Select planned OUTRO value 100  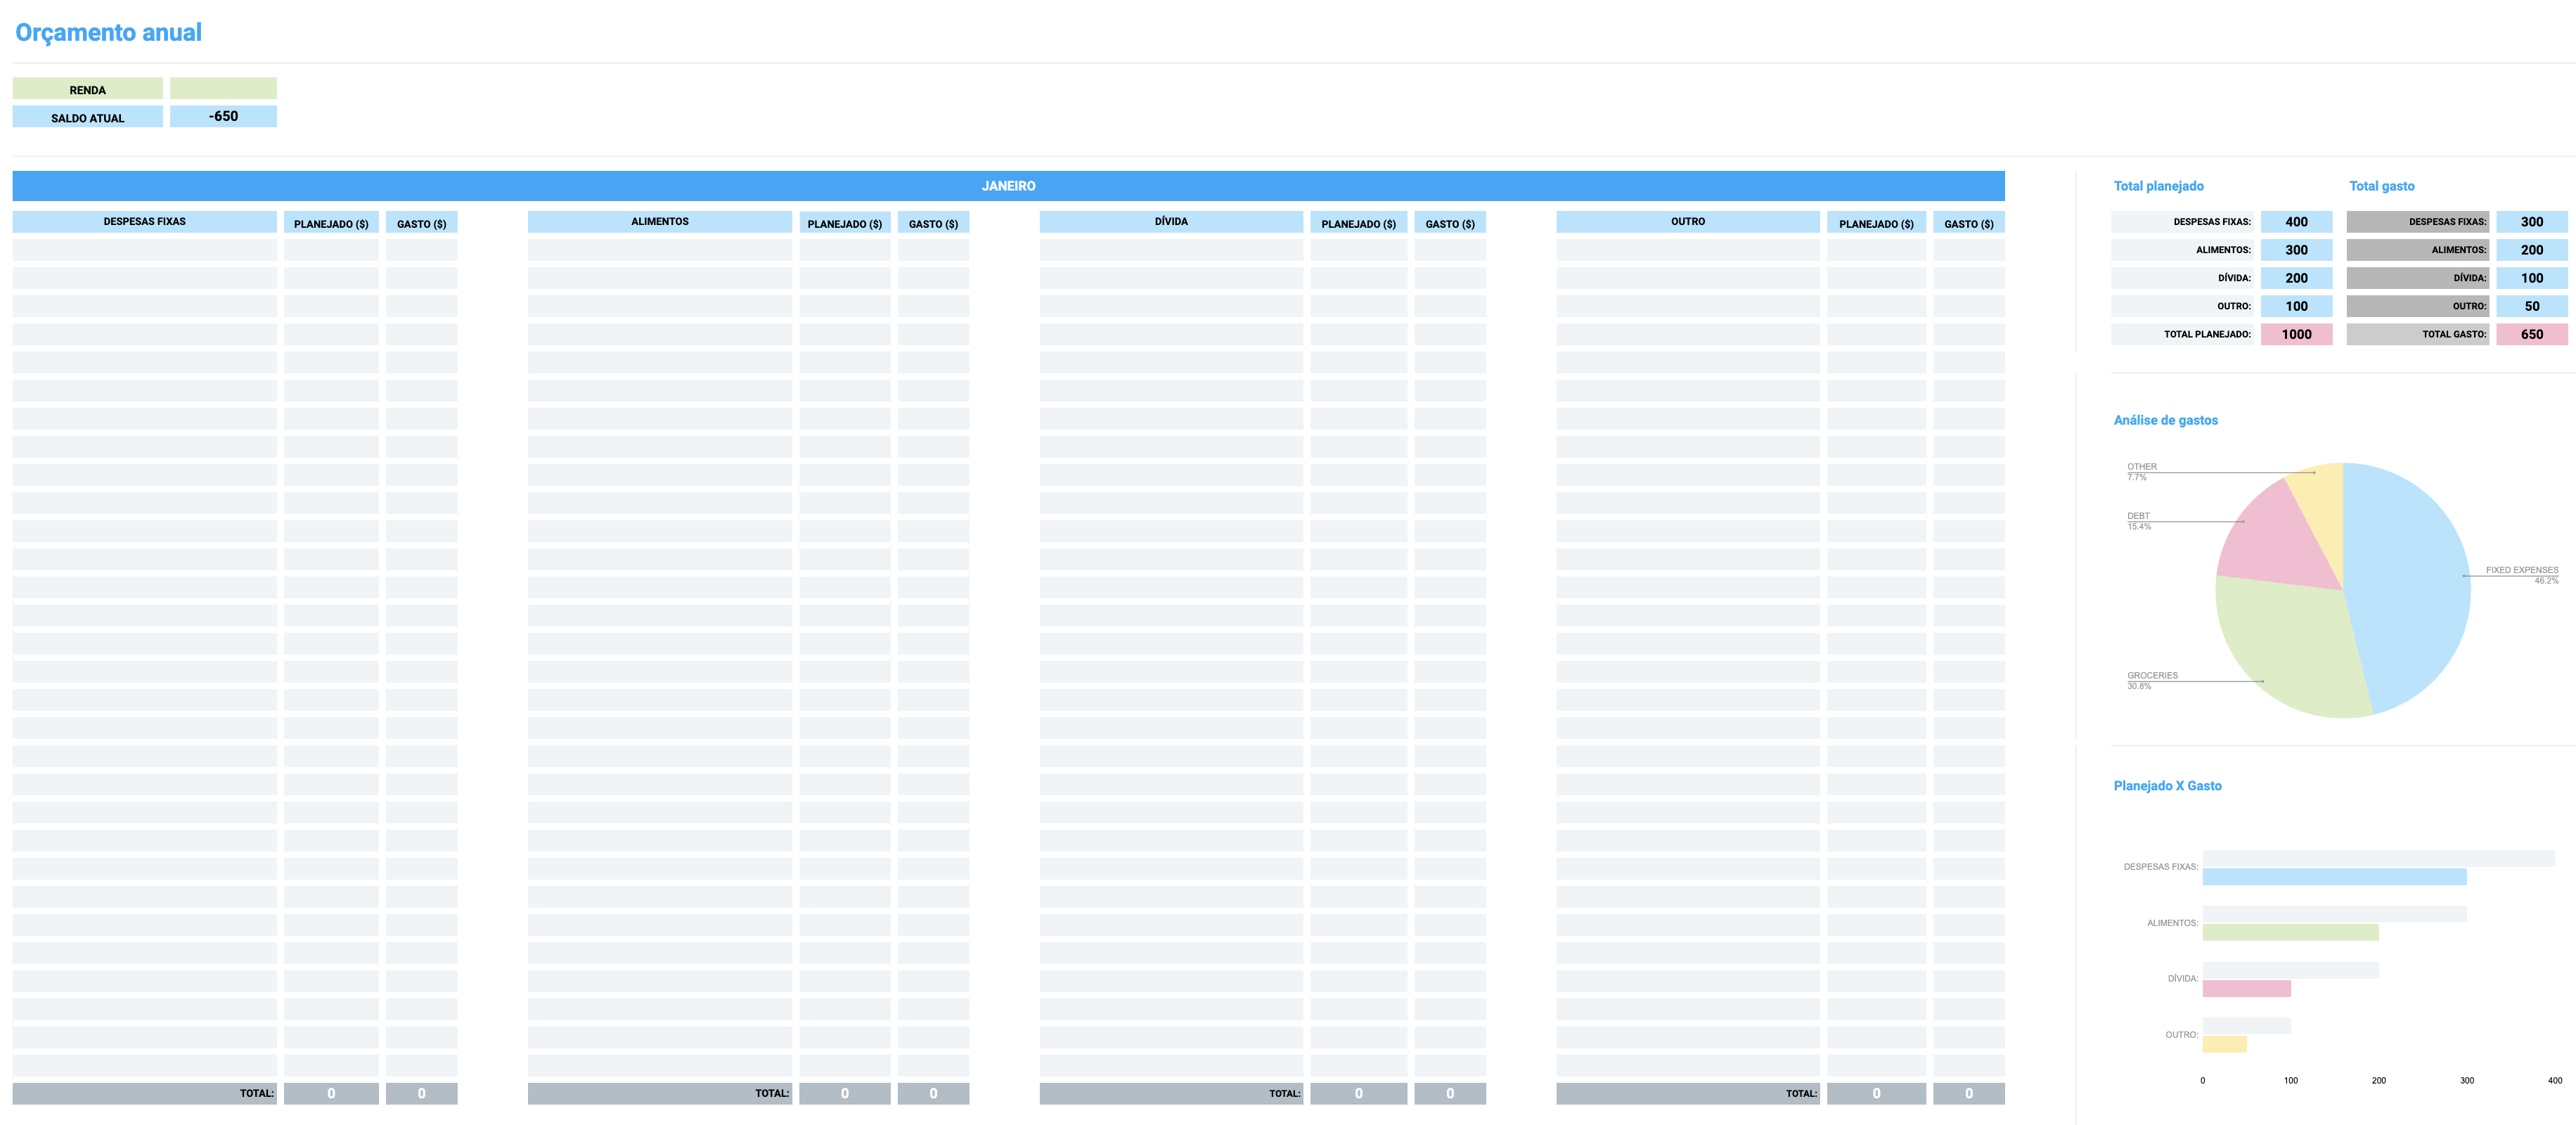[2296, 306]
